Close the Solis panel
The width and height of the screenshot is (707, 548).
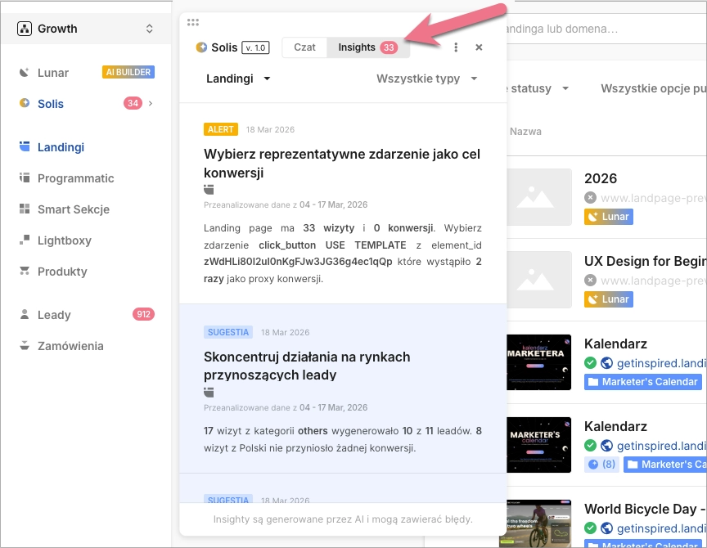[479, 47]
